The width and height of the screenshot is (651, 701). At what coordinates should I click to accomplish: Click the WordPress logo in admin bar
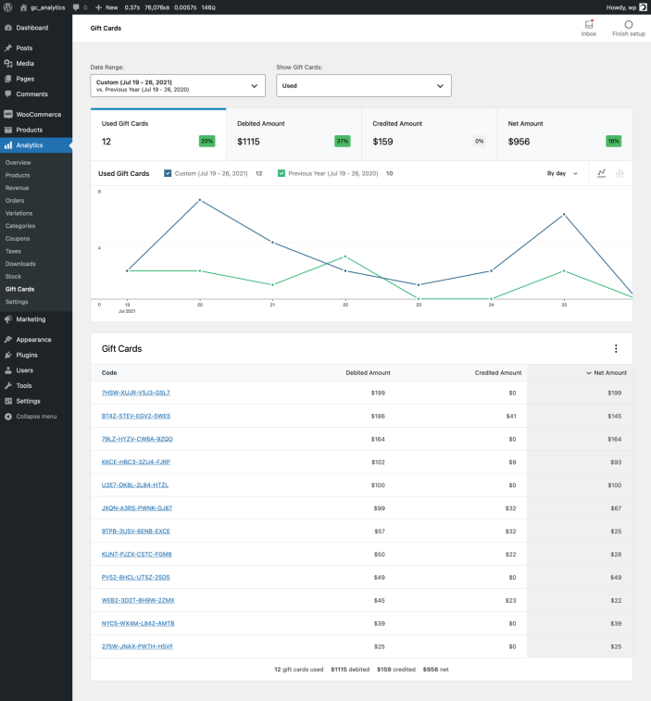(x=8, y=6)
